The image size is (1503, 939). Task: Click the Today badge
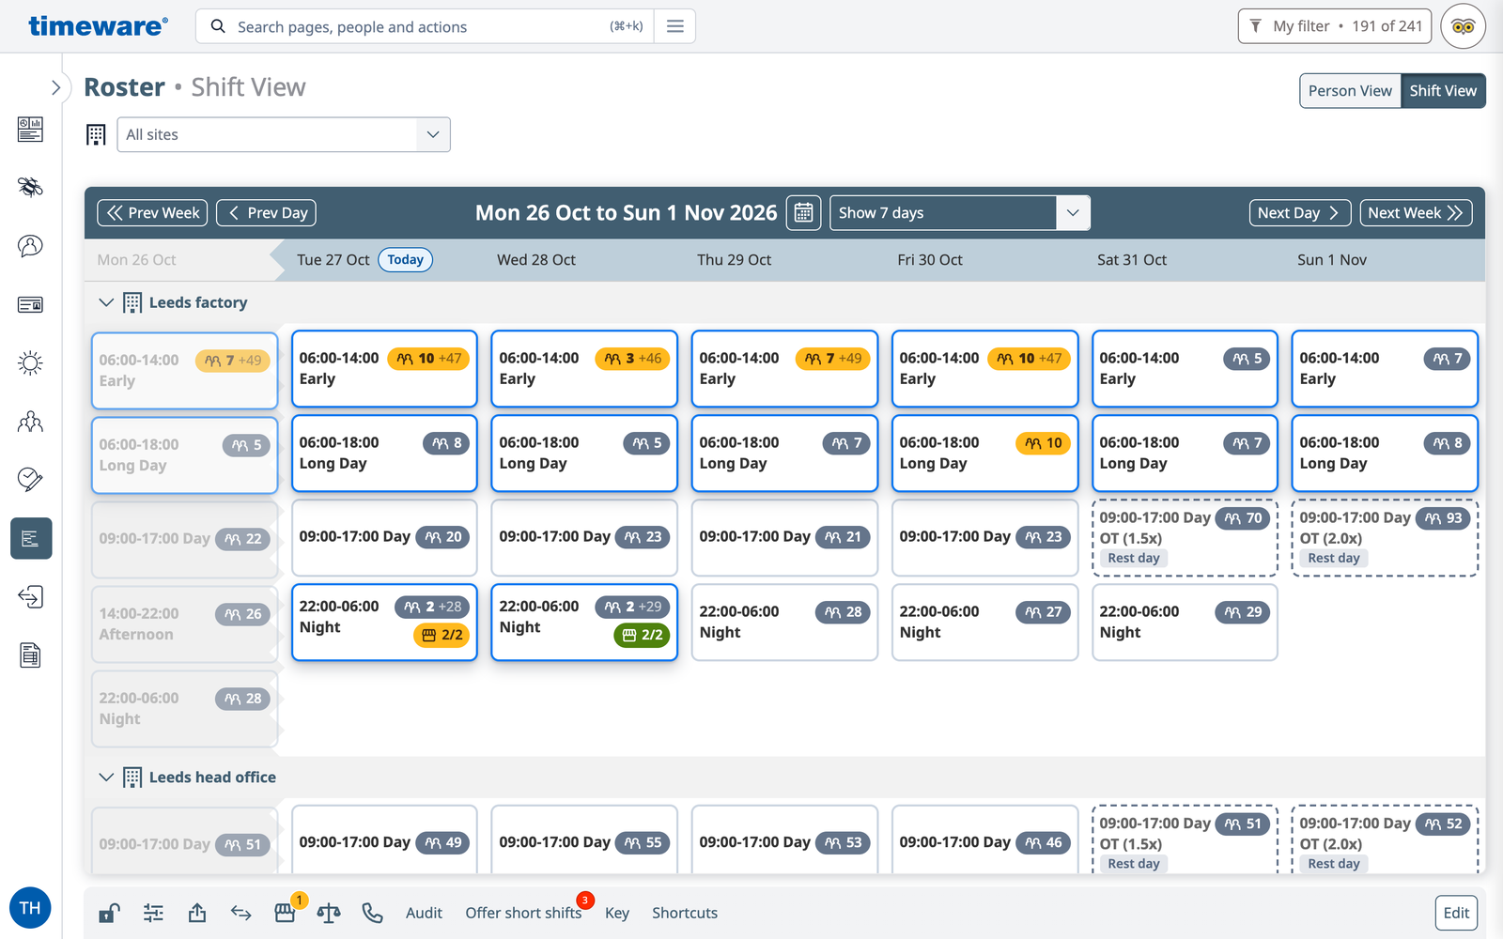click(x=405, y=260)
